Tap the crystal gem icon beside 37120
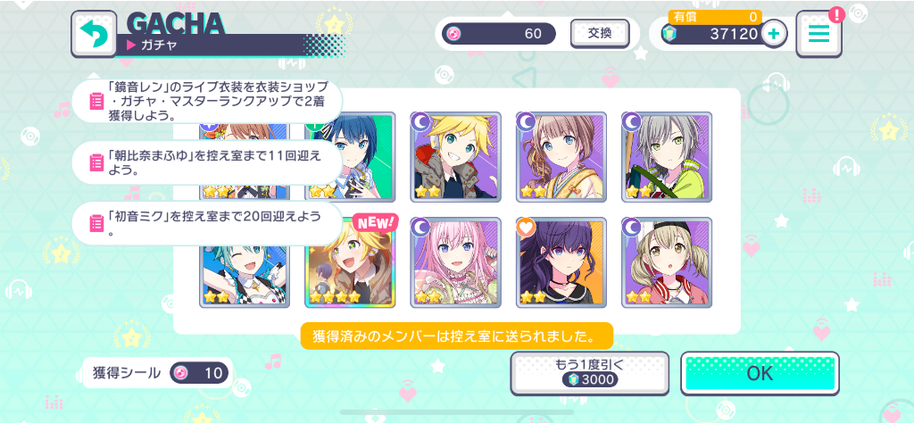The height and width of the screenshot is (423, 914). click(x=669, y=35)
